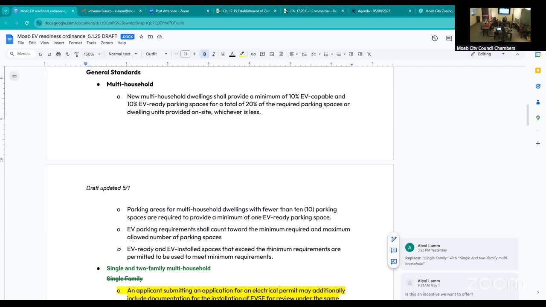Insert a link using chain icon
The width and height of the screenshot is (546, 307).
253,54
